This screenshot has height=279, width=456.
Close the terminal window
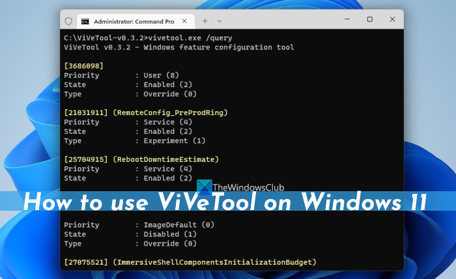392,20
